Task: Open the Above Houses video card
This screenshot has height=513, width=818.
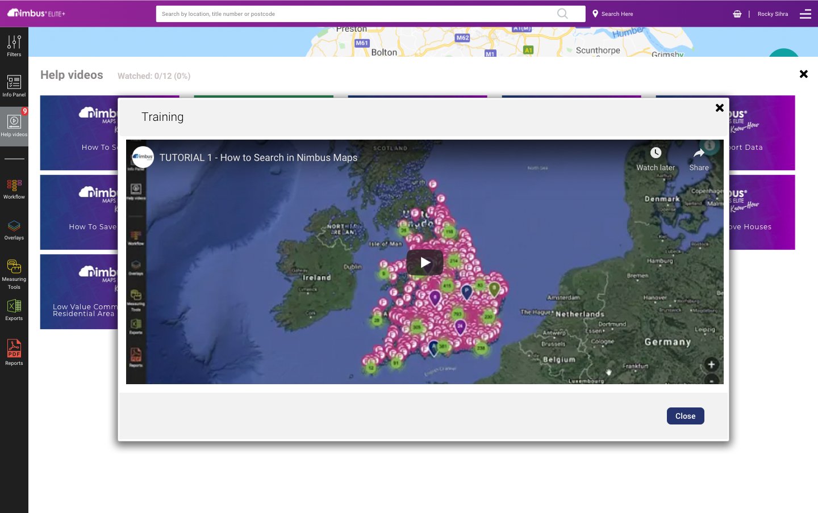Action: pos(762,212)
